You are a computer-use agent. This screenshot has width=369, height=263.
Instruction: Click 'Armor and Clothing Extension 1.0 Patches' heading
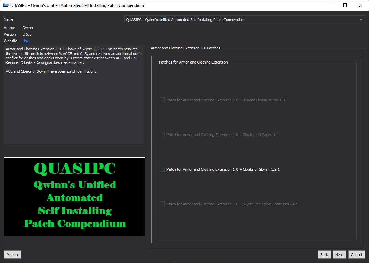pos(185,48)
